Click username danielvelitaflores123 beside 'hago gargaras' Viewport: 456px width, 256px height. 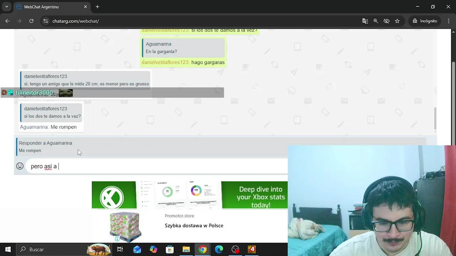click(x=166, y=62)
